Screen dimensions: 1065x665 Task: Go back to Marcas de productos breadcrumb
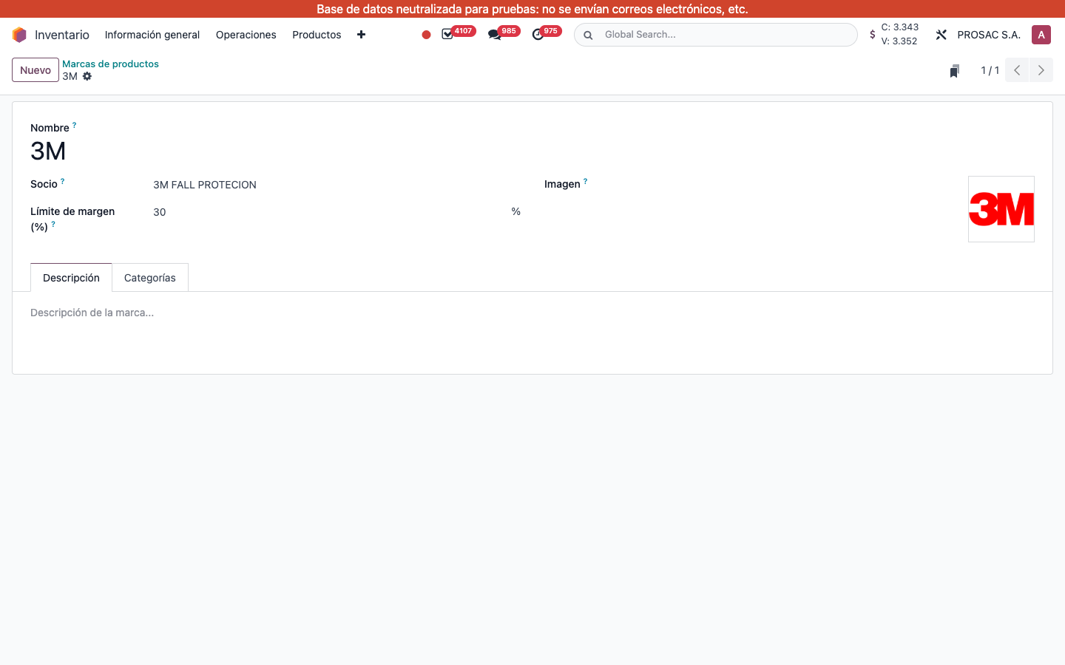110,64
